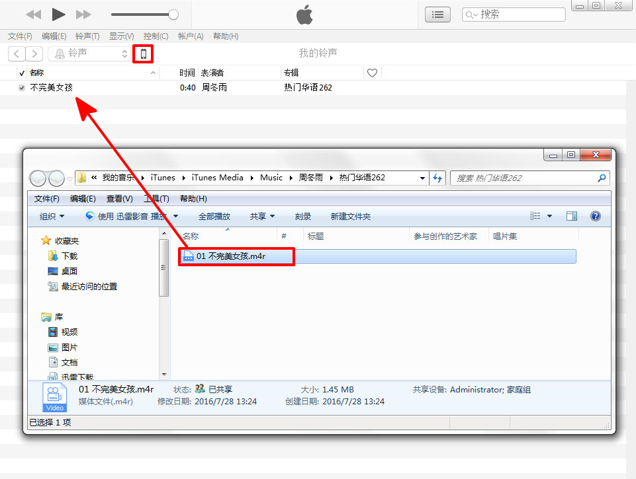Viewport: 636px width, 479px height.
Task: Expand the 组织 dropdown in Explorer toolbar
Action: click(52, 217)
